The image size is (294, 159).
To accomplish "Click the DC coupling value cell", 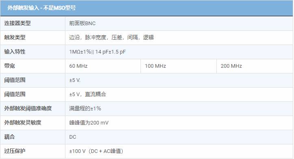I will click(179, 137).
